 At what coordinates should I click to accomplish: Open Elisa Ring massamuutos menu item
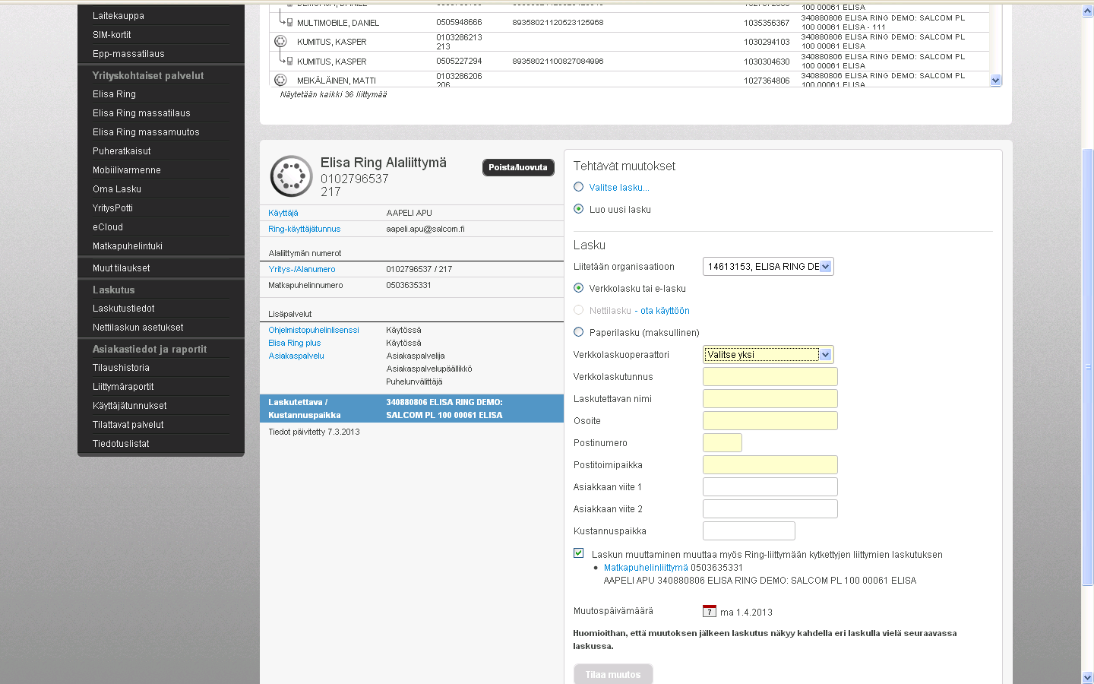pos(146,132)
